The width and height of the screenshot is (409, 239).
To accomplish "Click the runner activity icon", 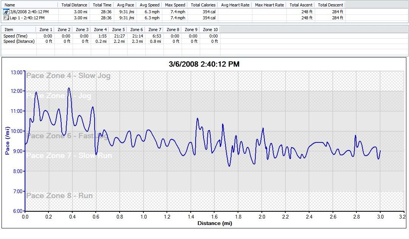I will click(6, 12).
